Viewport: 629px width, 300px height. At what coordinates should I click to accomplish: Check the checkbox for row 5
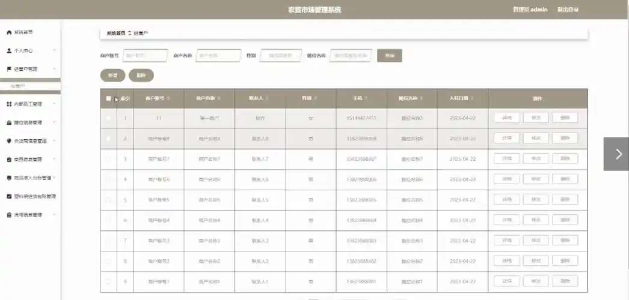tap(108, 200)
